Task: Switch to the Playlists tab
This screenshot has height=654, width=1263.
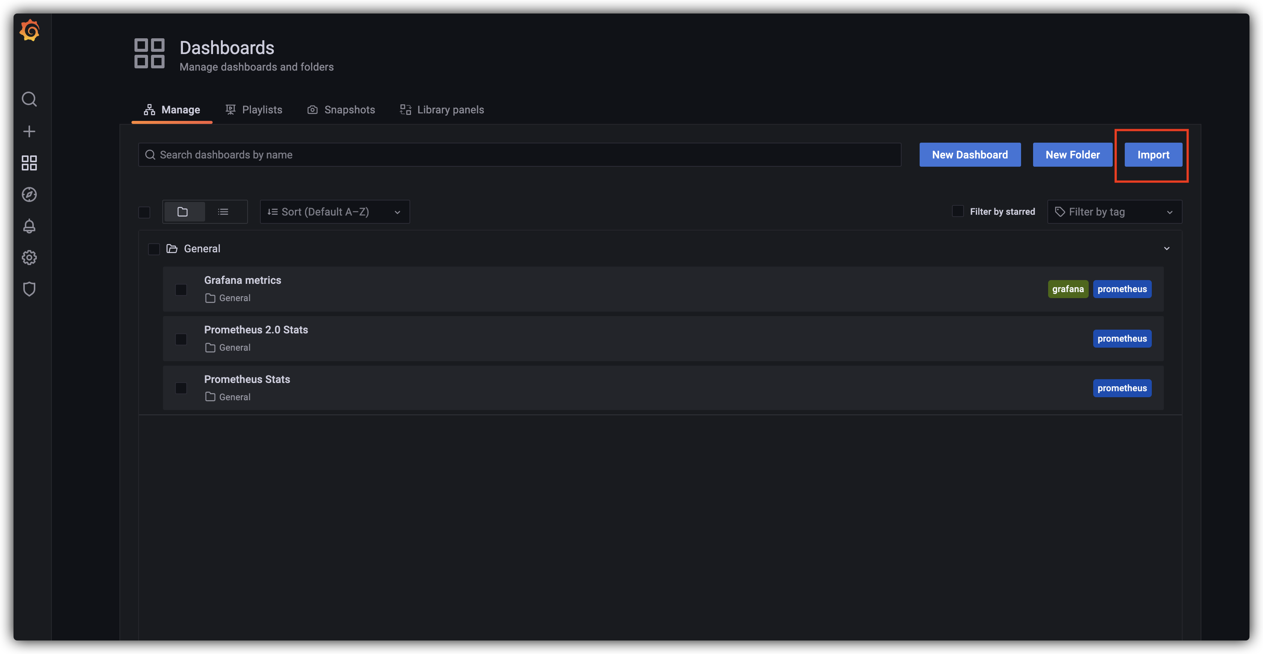Action: click(254, 110)
